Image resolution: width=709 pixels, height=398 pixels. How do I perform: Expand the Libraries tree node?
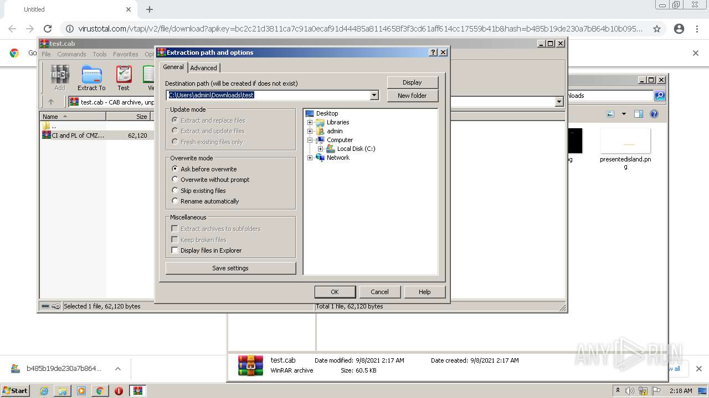310,122
